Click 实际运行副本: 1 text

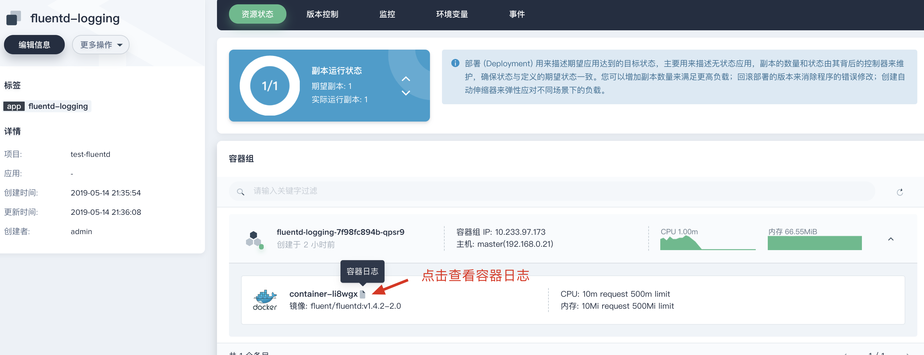340,100
